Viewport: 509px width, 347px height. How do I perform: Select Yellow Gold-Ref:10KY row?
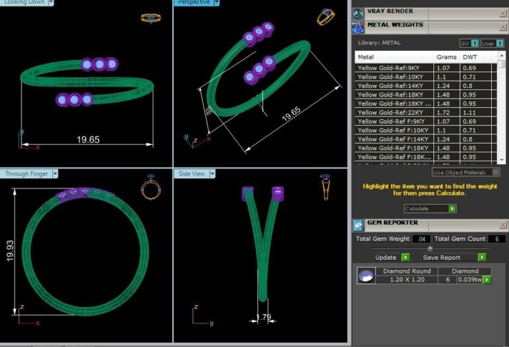426,77
